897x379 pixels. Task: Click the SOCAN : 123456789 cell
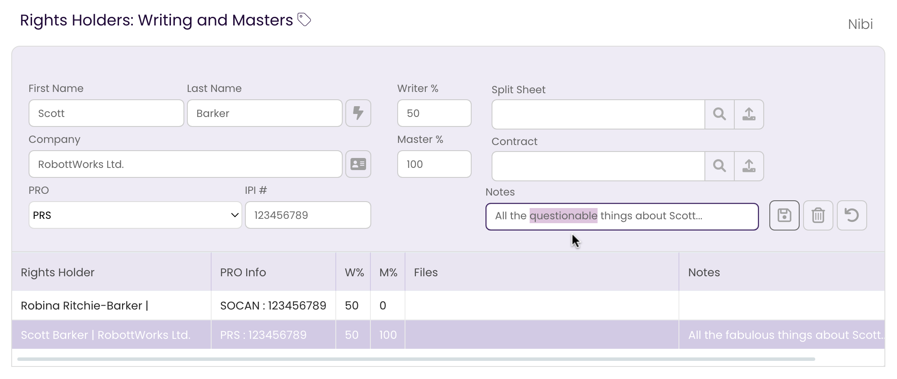273,306
